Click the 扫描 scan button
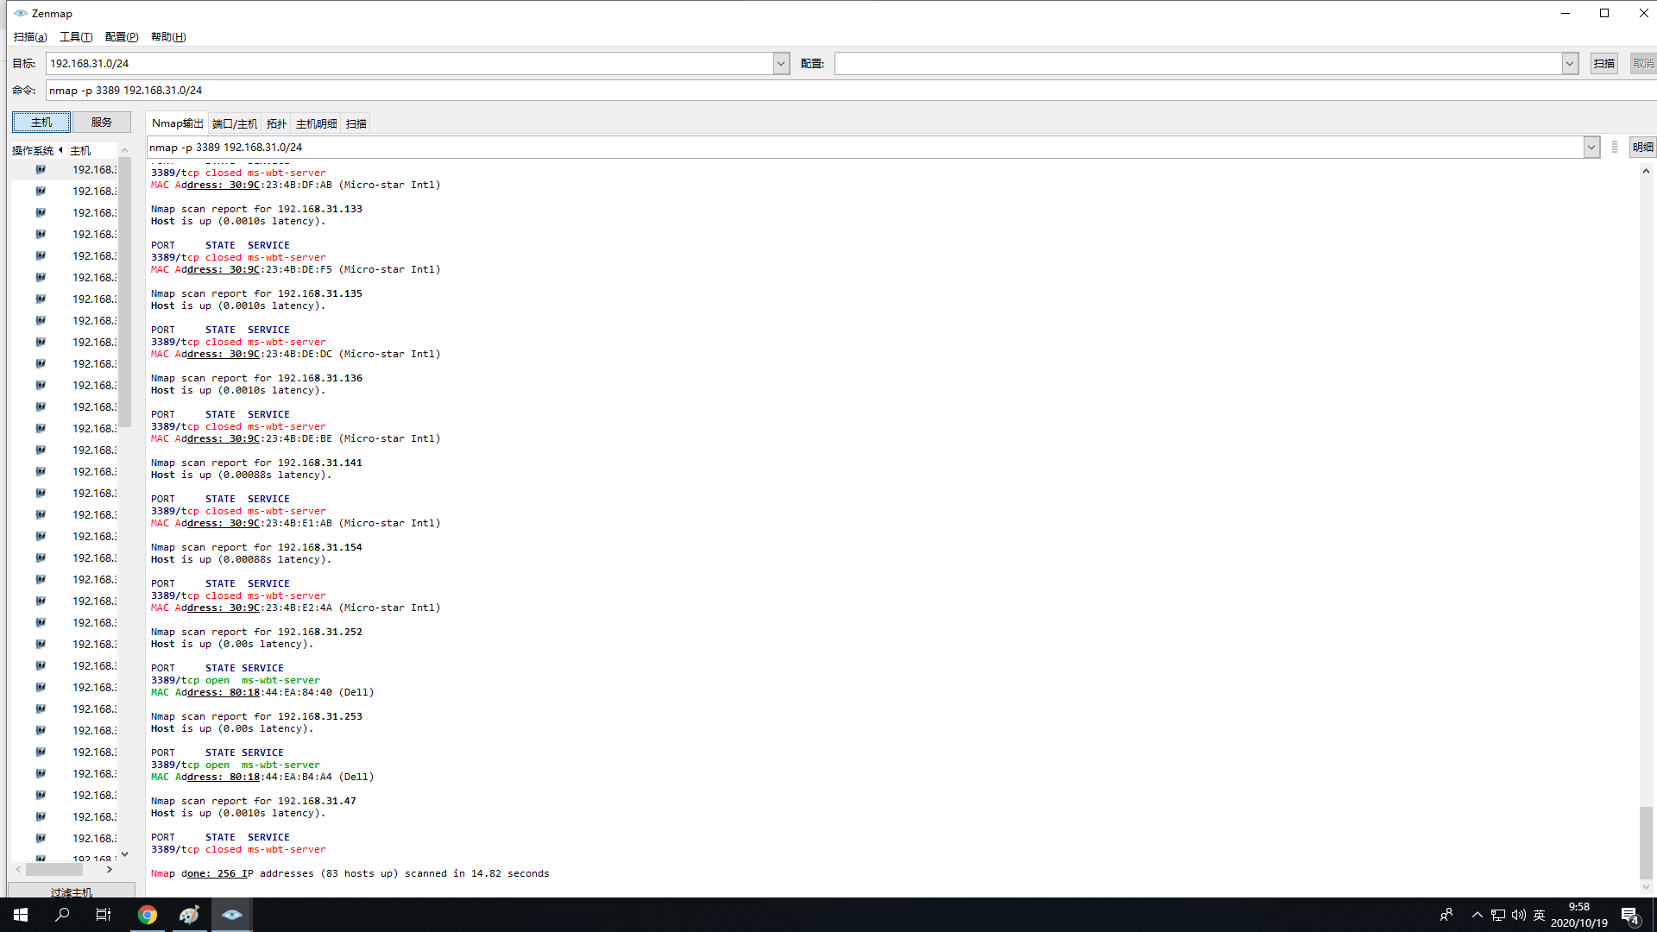Image resolution: width=1657 pixels, height=932 pixels. pyautogui.click(x=1603, y=63)
